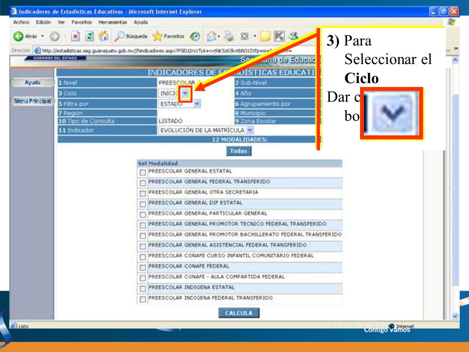The width and height of the screenshot is (469, 352).
Task: Check PREESCOLAR GENERAL OTRA SECRETARIA box
Action: (143, 194)
